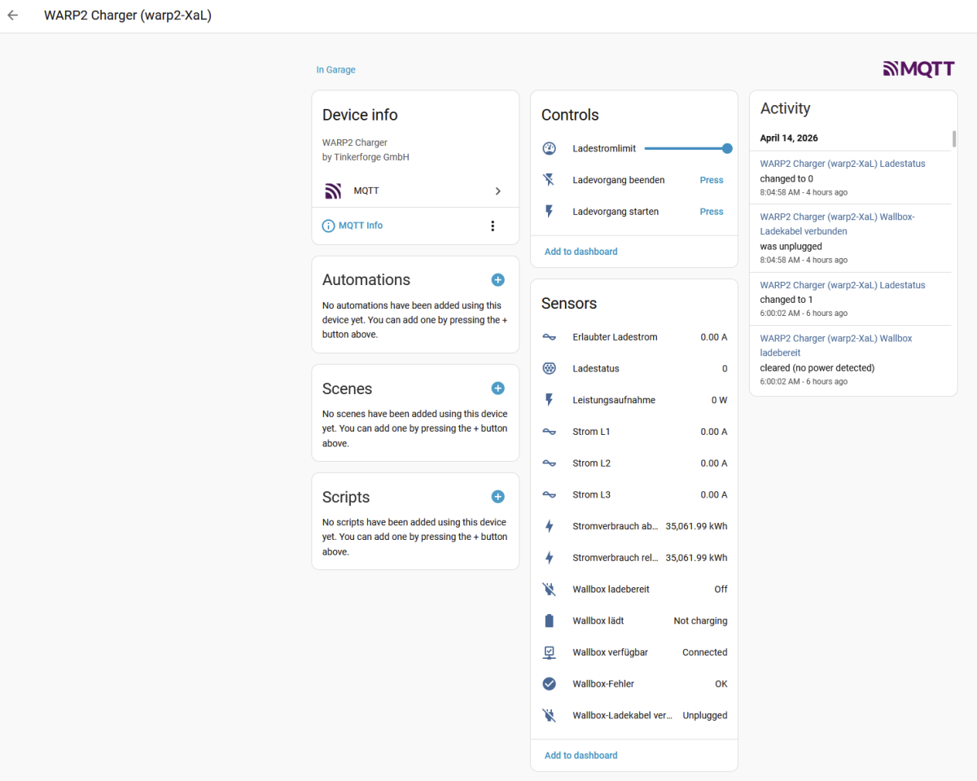Image resolution: width=977 pixels, height=781 pixels.
Task: Add a new script with plus icon
Action: point(497,497)
